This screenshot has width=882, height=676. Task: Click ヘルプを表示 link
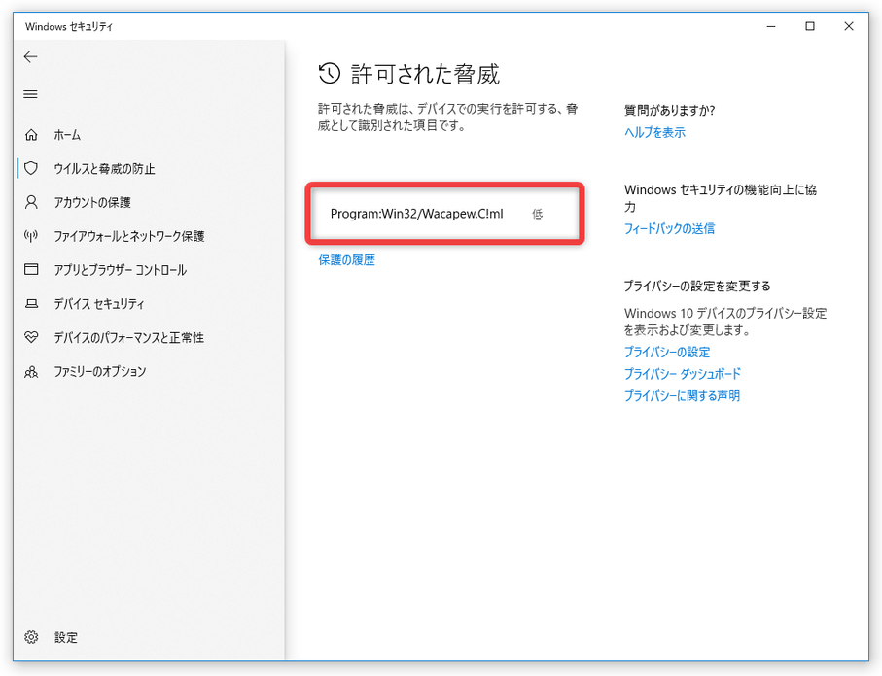pyautogui.click(x=654, y=133)
